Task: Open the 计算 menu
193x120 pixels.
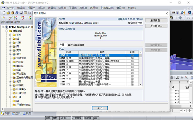Action: point(51,8)
